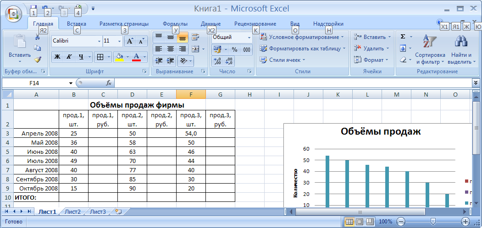Toggle Bold (Ж) formatting
Image resolution: width=482 pixels, height=228 pixels.
pos(57,57)
